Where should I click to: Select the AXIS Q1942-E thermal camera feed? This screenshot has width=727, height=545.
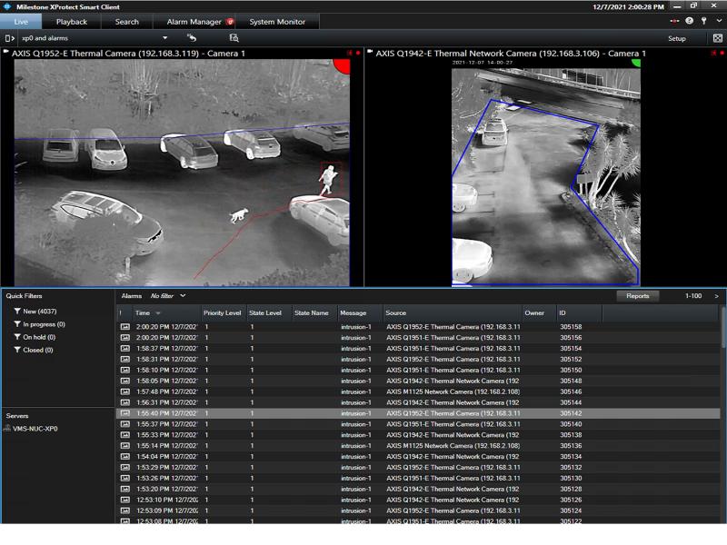point(546,172)
